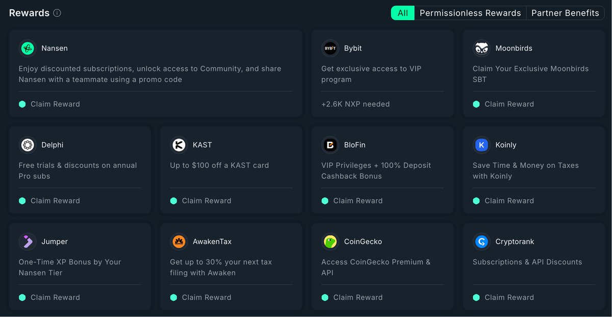This screenshot has height=317, width=612.
Task: Click the KAST logo icon
Action: coord(178,145)
